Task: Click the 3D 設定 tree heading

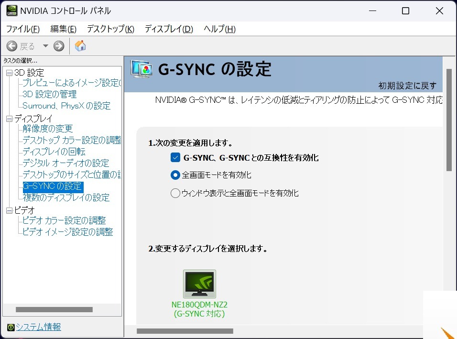Action: pos(29,73)
